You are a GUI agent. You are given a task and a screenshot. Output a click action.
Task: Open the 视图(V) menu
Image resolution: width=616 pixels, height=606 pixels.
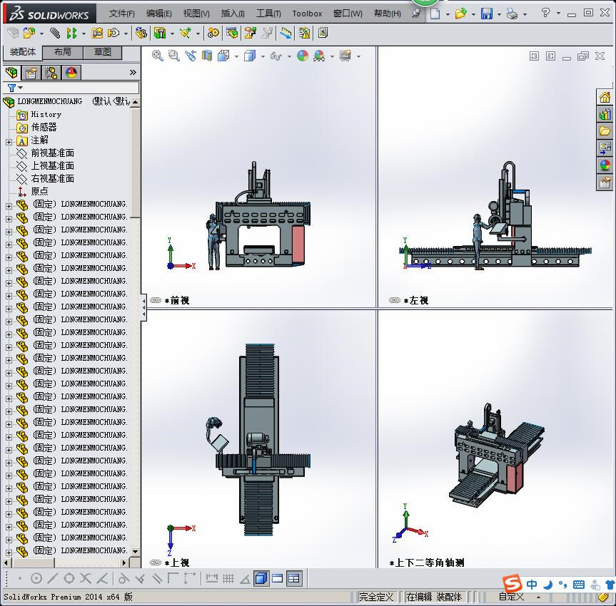point(196,14)
